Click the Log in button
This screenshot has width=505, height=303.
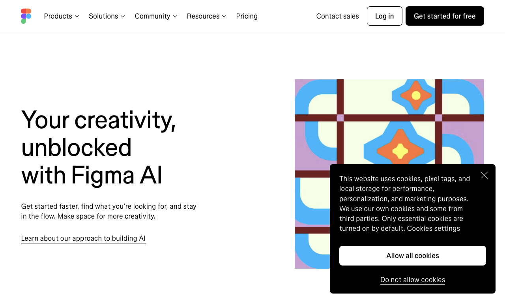[x=385, y=16]
